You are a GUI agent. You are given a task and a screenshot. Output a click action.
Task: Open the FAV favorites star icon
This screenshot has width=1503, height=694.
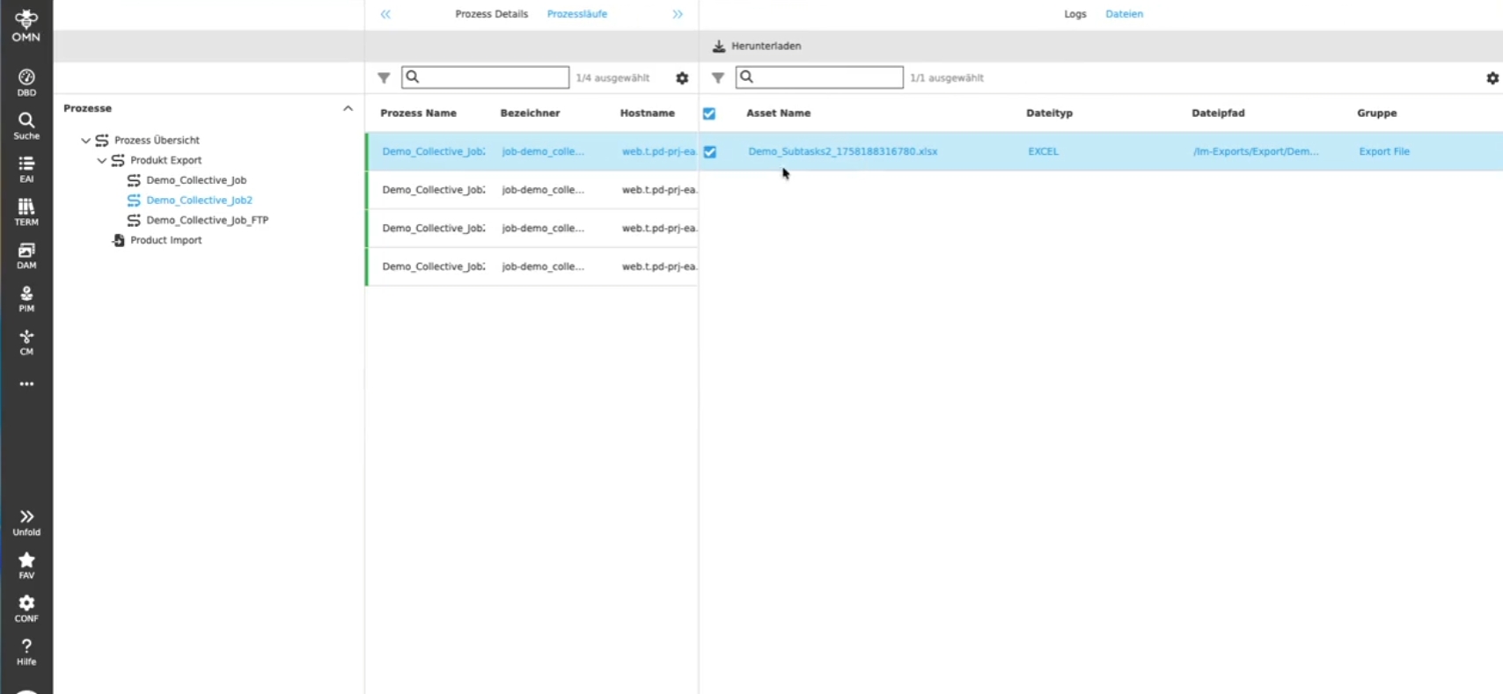point(26,565)
